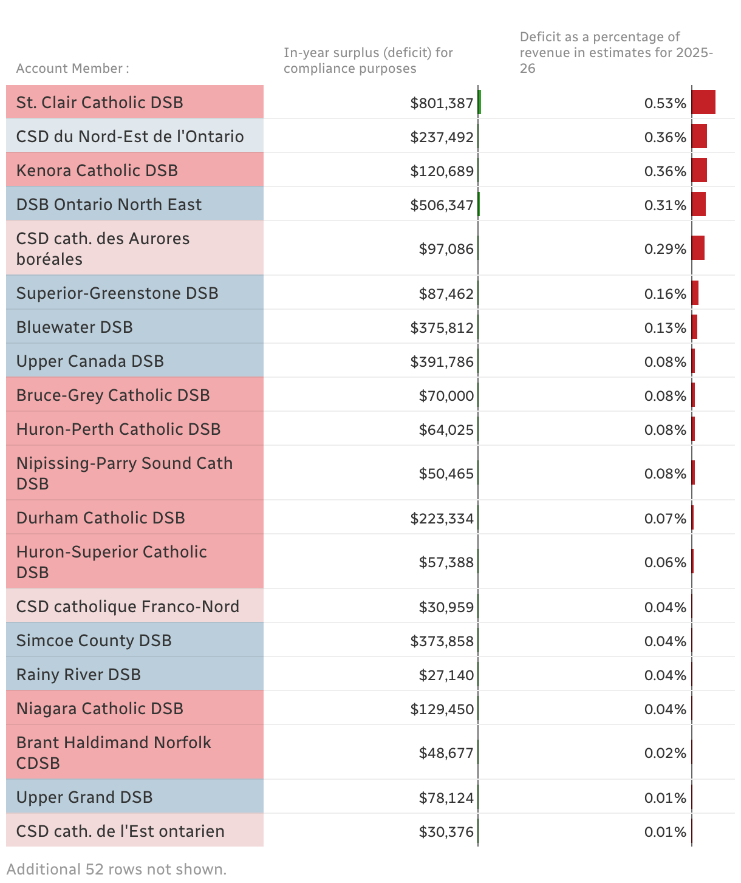Select the Durham Catholic DSB $223,334 value
Image resolution: width=741 pixels, height=883 pixels.
coord(442,519)
